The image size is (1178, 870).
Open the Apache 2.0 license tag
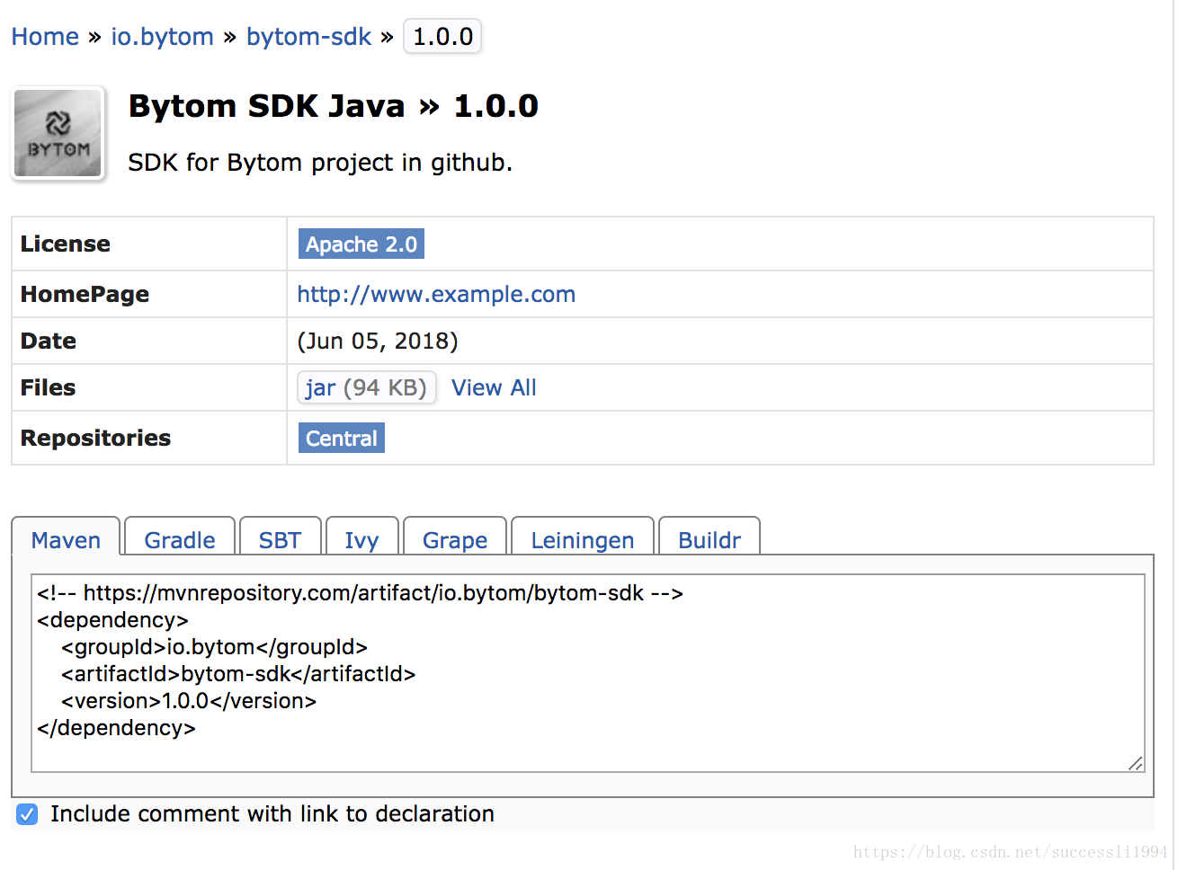[361, 244]
